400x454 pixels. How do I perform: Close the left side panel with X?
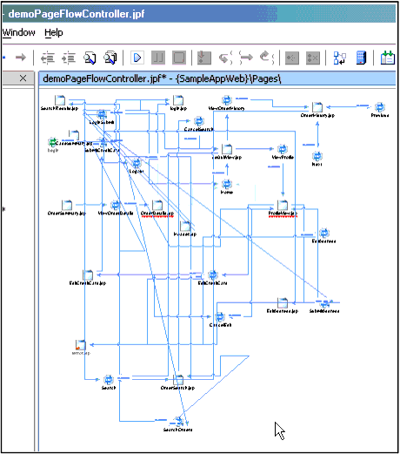(x=23, y=78)
